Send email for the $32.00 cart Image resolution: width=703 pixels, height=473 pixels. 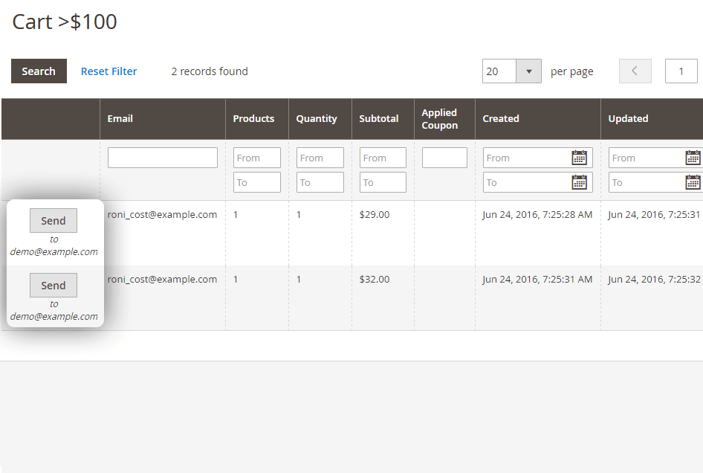(54, 285)
